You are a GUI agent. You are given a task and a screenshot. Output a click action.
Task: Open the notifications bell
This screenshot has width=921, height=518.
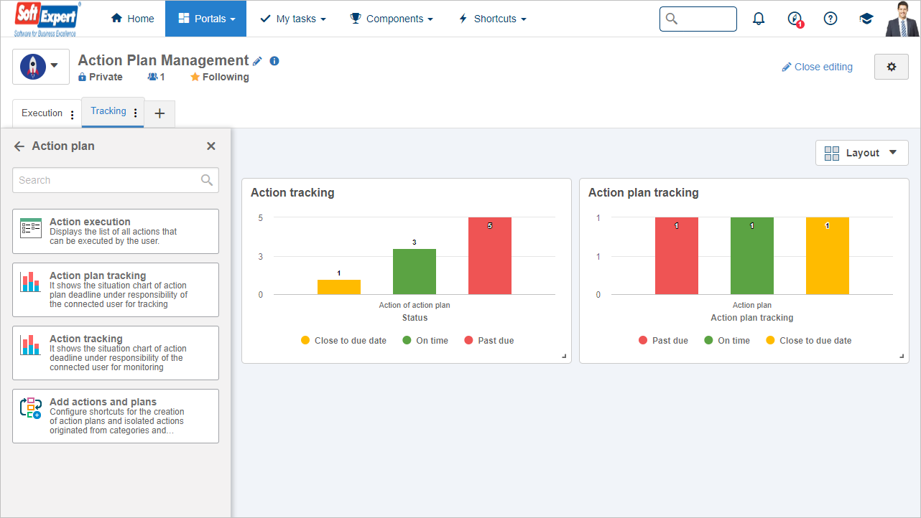(x=759, y=19)
